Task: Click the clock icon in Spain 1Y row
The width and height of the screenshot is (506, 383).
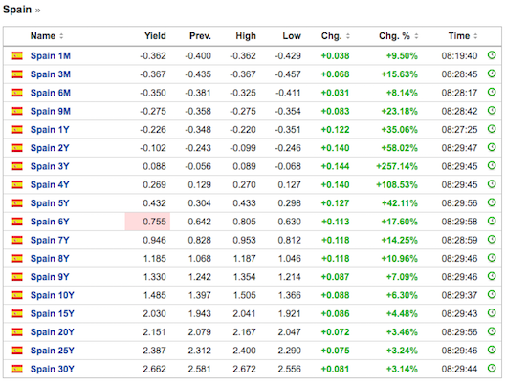Action: (x=491, y=129)
